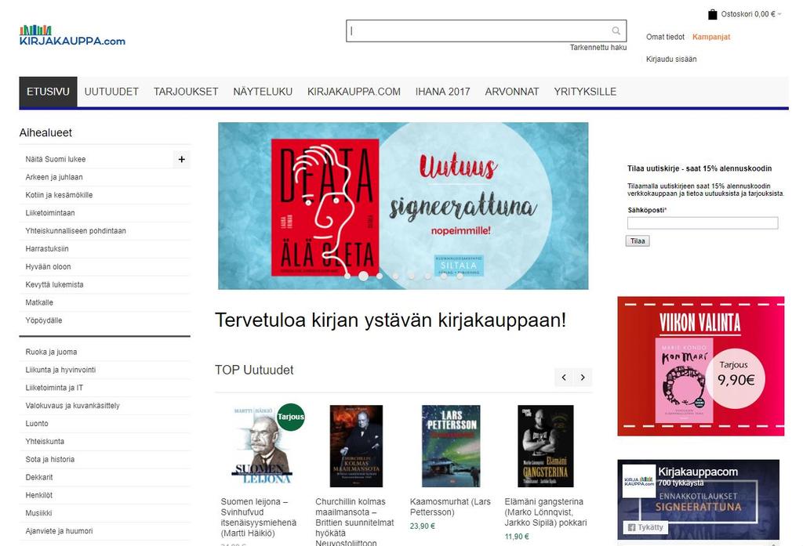Screen dimensions: 803x546
Task: Open Liiketoimintaan category
Action: tap(49, 213)
